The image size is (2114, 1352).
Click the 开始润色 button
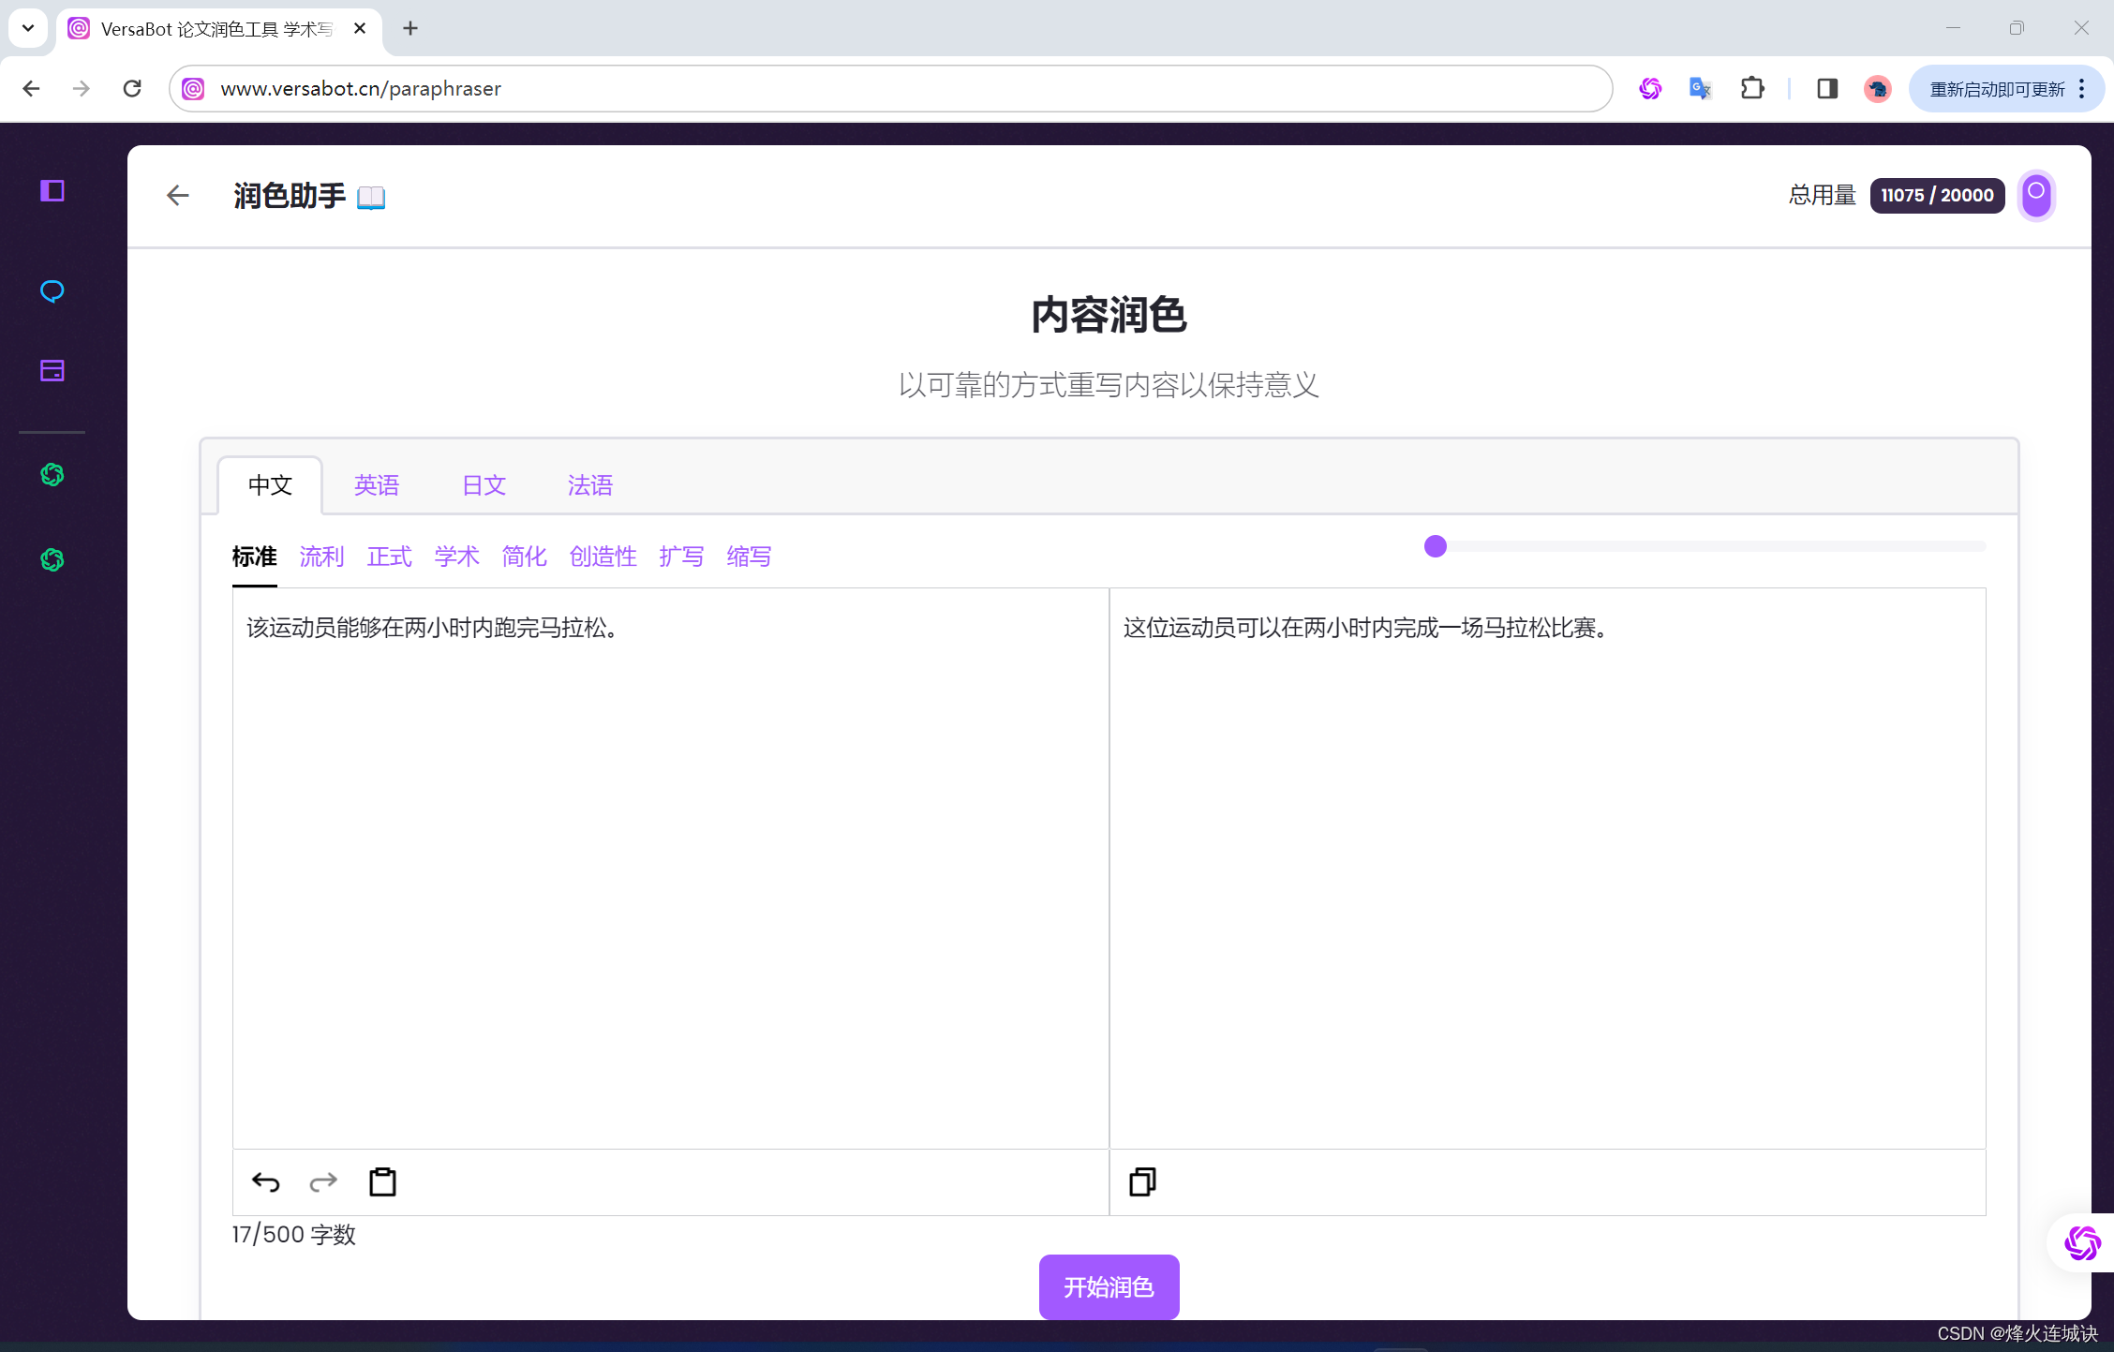(x=1109, y=1286)
